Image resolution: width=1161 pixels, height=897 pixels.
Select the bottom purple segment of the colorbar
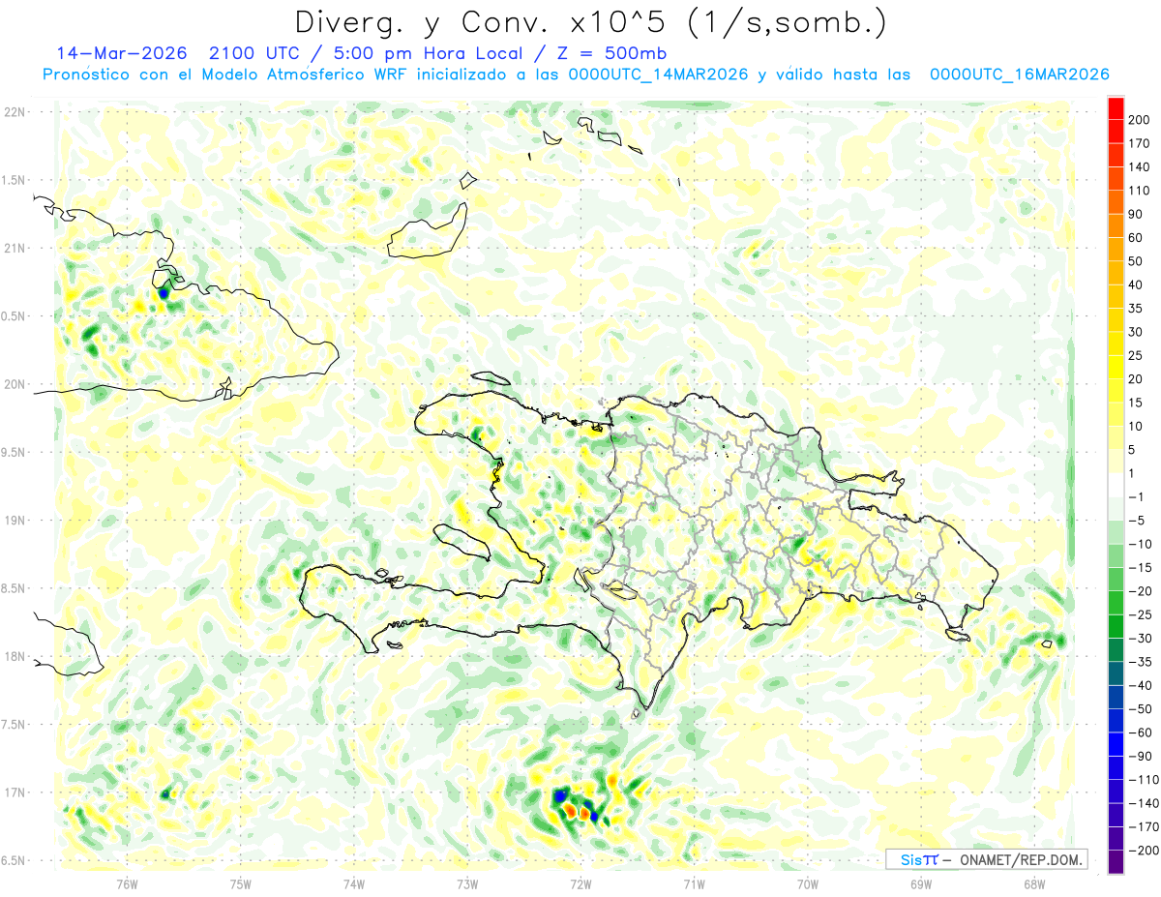[x=1116, y=861]
